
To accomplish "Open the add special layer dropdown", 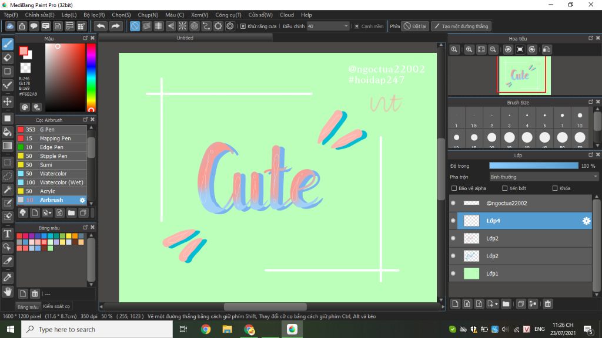I will pos(493,304).
